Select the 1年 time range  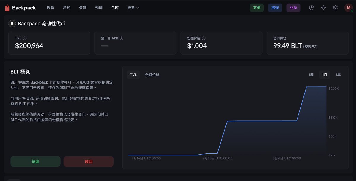coord(338,75)
